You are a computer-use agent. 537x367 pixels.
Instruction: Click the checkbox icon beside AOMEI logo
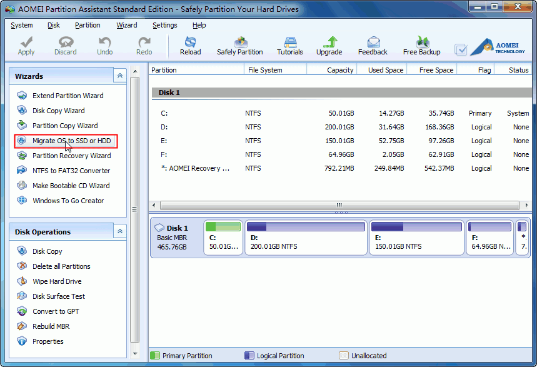pyautogui.click(x=461, y=49)
